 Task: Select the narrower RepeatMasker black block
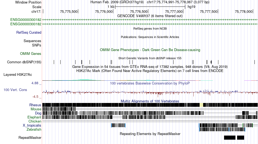click(241, 137)
